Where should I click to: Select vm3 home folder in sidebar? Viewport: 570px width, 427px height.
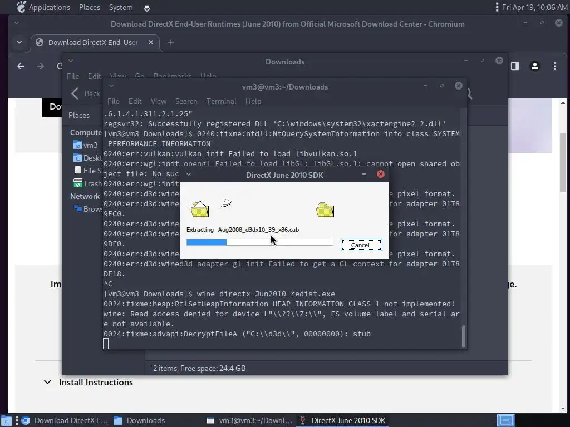(x=86, y=145)
